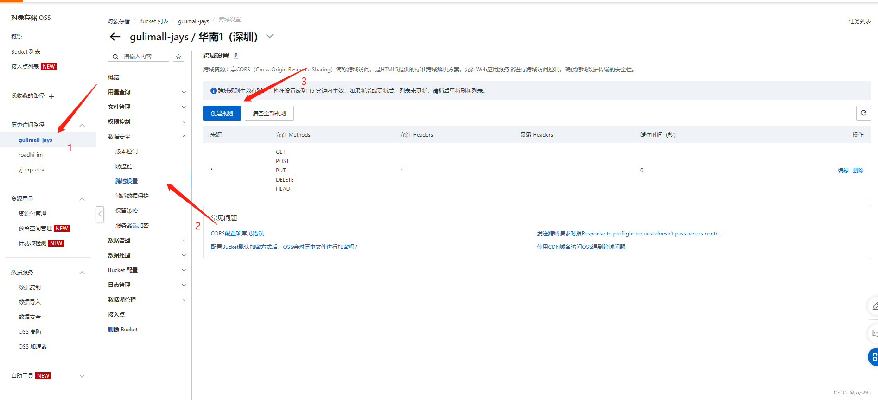Click the 请输入内容 search field
The image size is (878, 400).
138,57
